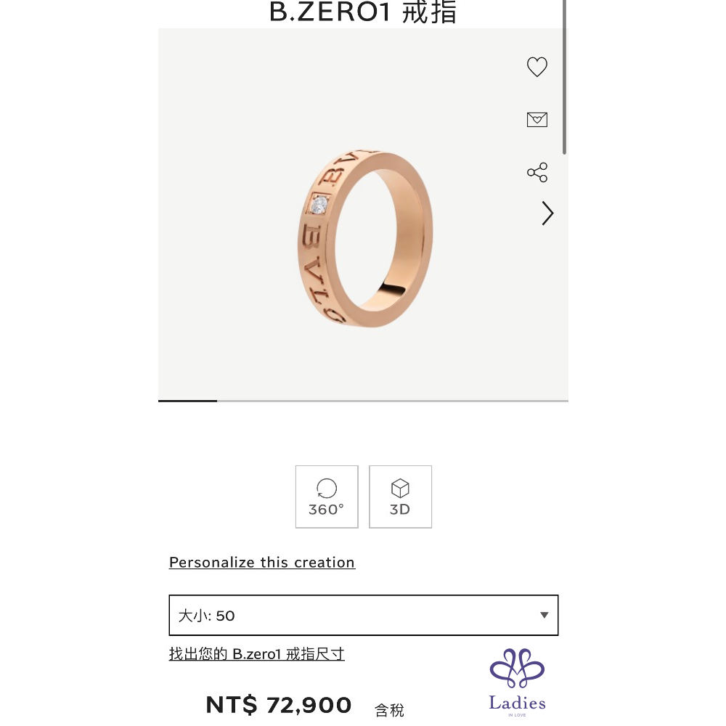Image resolution: width=726 pixels, height=726 pixels.
Task: Open the 大小: 50 size selector
Action: 364,615
